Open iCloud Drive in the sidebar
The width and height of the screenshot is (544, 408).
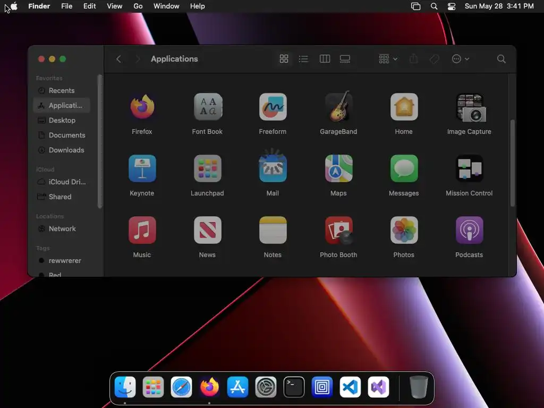pyautogui.click(x=62, y=182)
